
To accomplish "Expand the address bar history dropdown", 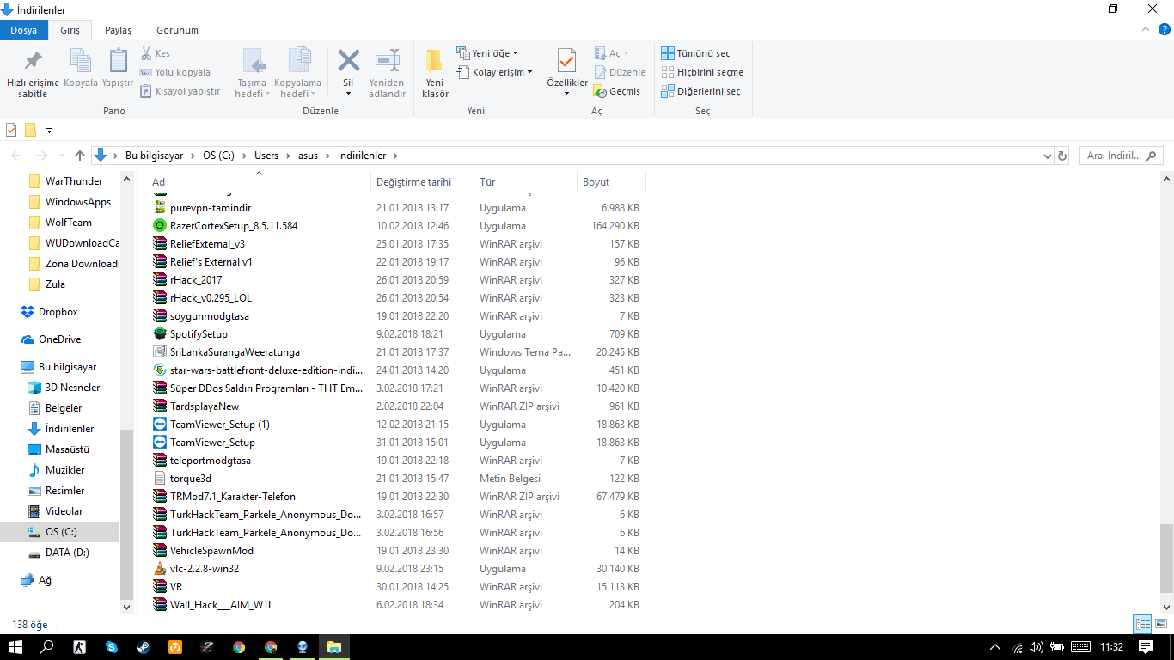I will click(1047, 156).
